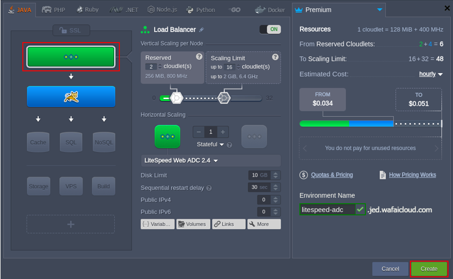
Task: Enable SSL for the environment
Action: [x=71, y=30]
